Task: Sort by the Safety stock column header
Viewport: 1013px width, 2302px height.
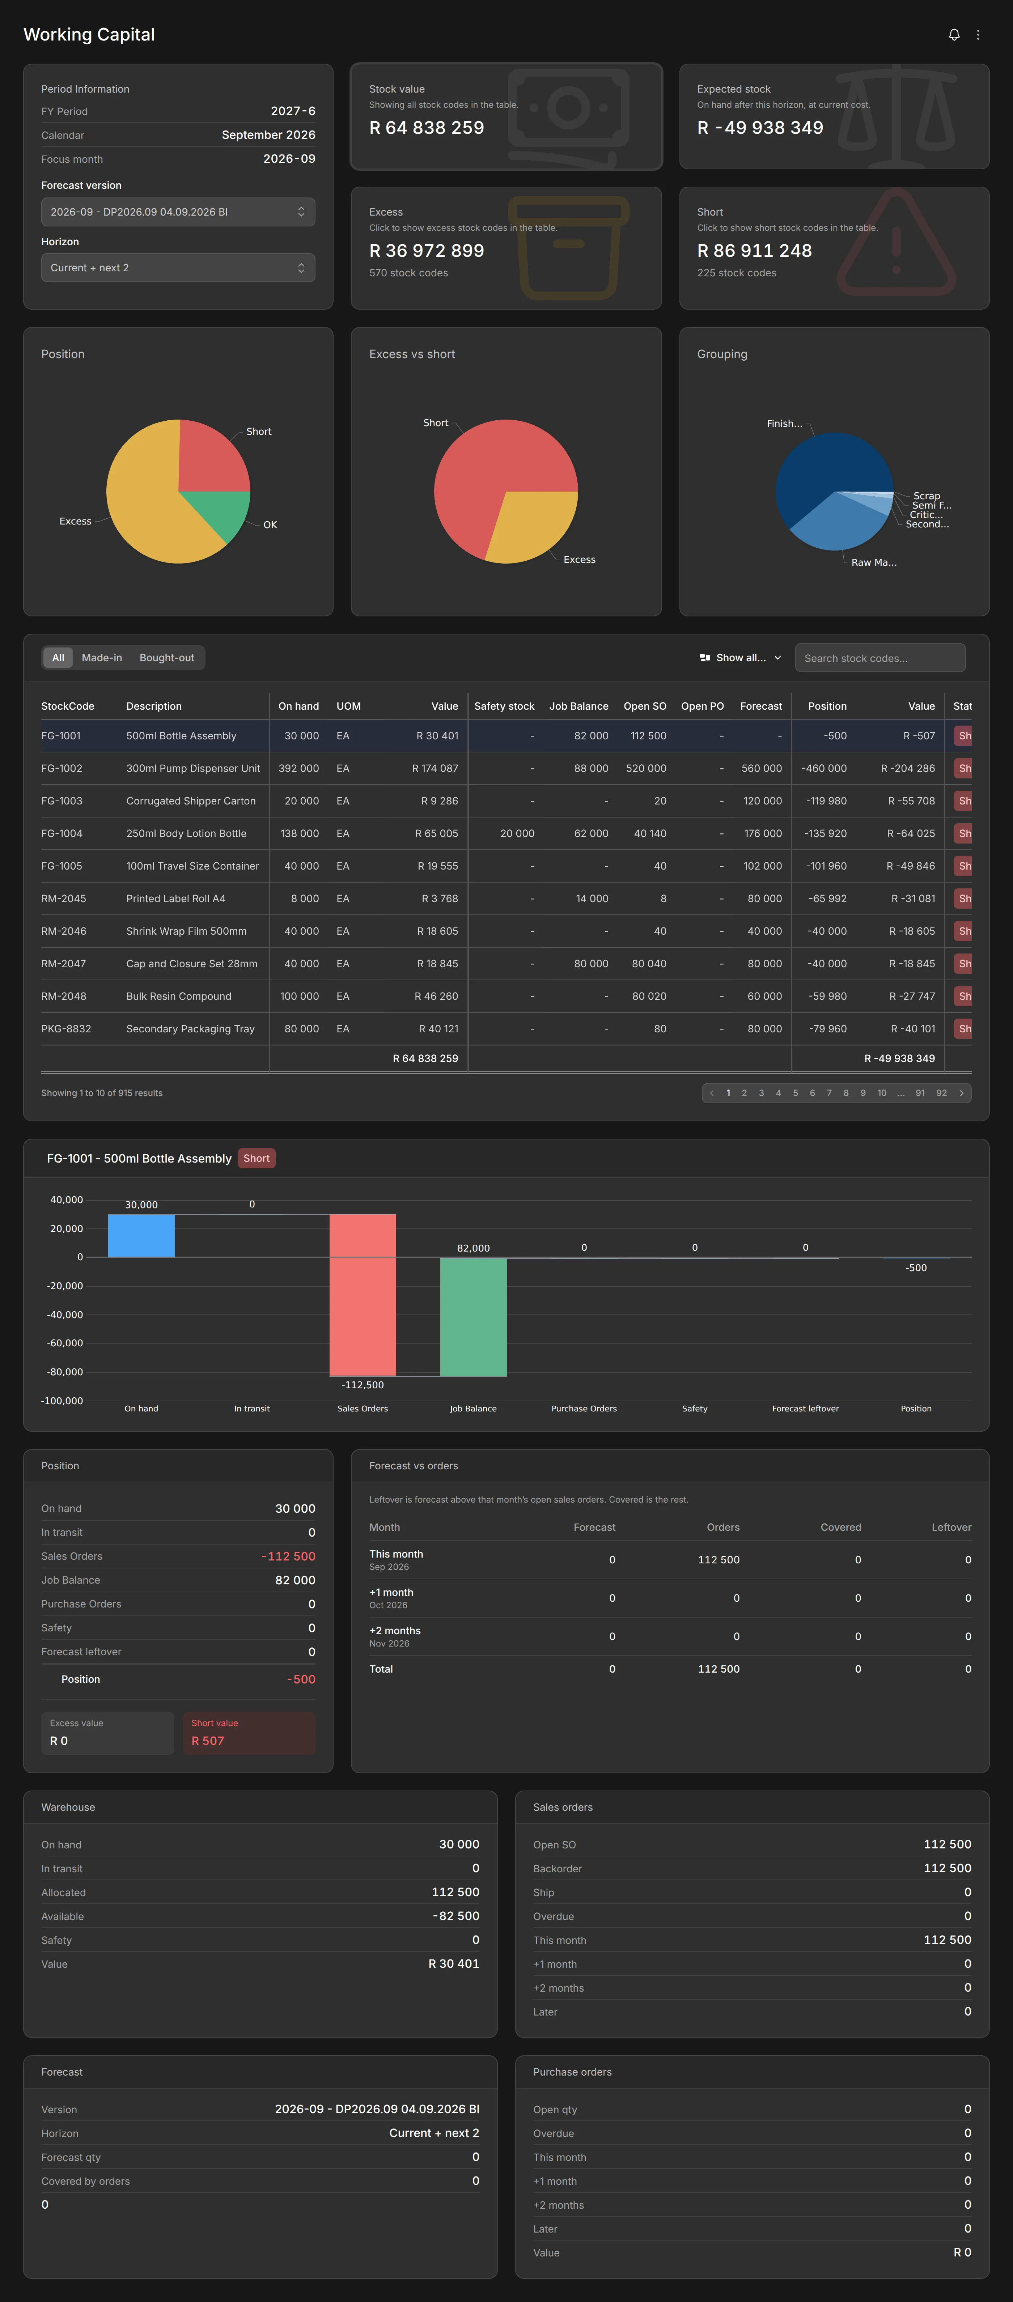Action: coord(504,706)
